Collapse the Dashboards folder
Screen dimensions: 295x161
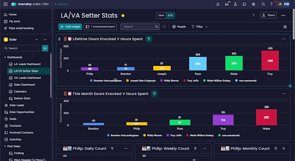(x=5, y=58)
